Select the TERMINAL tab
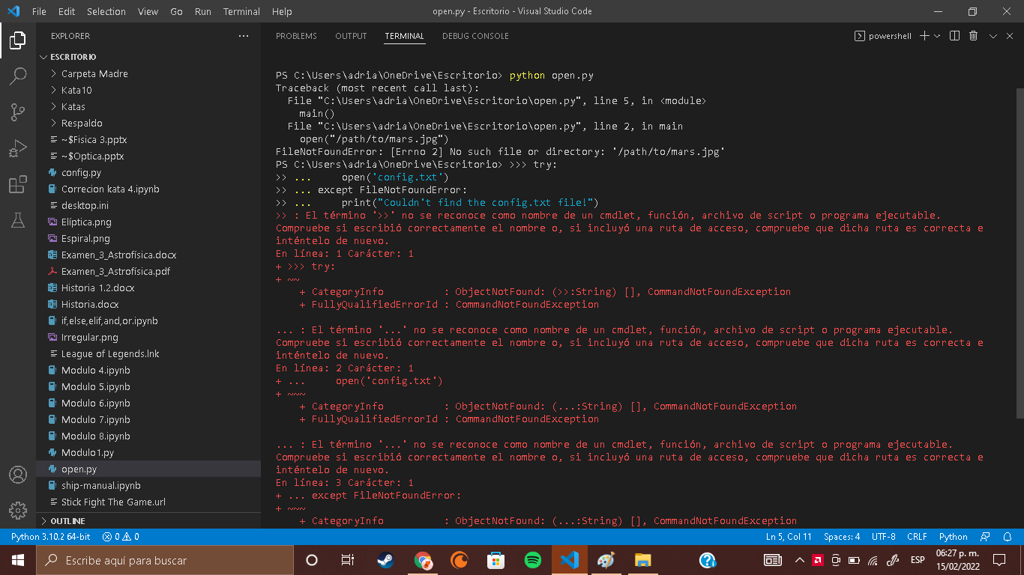Image resolution: width=1024 pixels, height=575 pixels. pyautogui.click(x=404, y=36)
